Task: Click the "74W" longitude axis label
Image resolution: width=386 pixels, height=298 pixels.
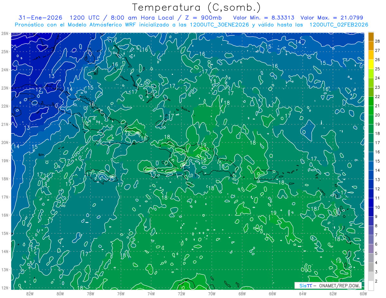Action: (x=151, y=294)
